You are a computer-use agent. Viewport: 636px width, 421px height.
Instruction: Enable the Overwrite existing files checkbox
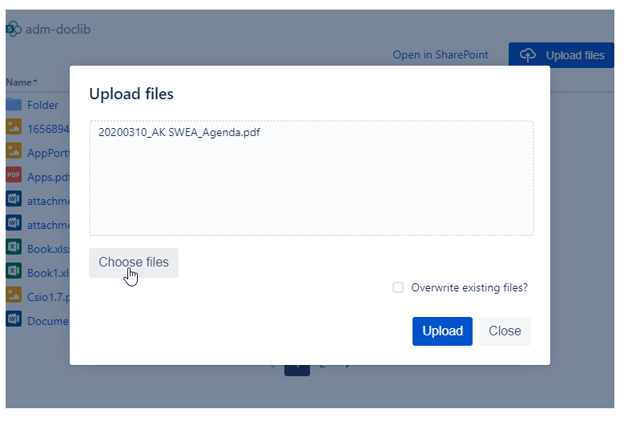[x=398, y=288]
